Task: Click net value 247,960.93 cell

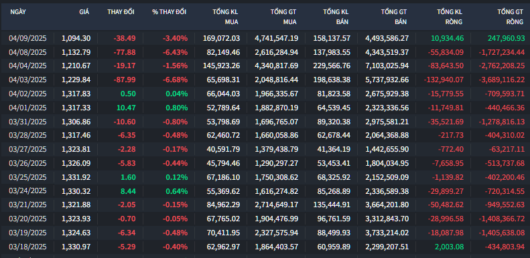Action: pyautogui.click(x=506, y=38)
